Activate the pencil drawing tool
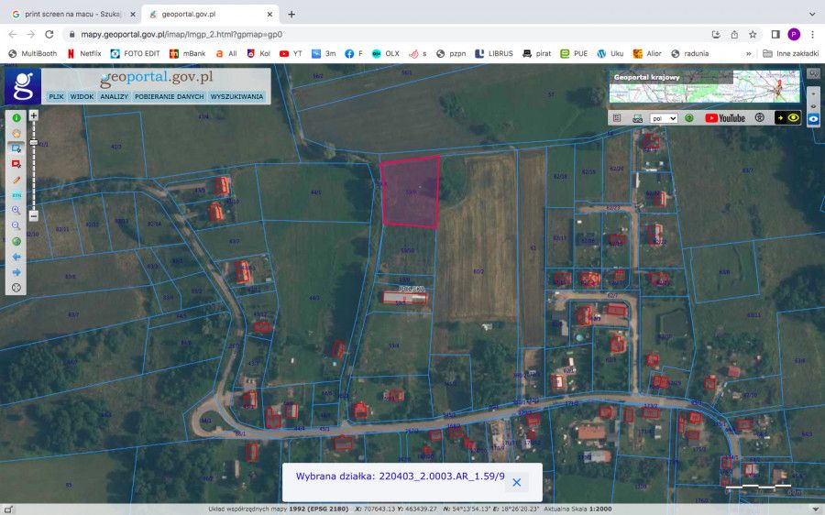This screenshot has height=515, width=825. pyautogui.click(x=16, y=180)
